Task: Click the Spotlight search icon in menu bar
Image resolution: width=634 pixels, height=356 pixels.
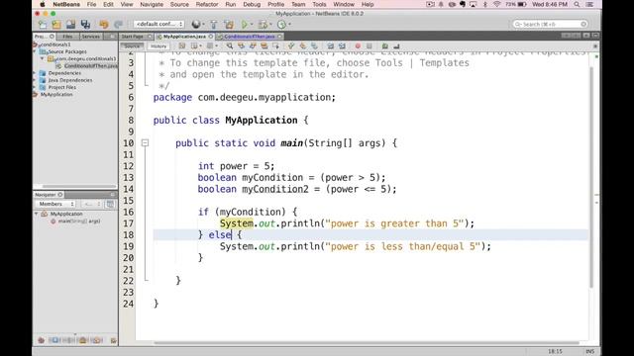Action: (x=577, y=4)
